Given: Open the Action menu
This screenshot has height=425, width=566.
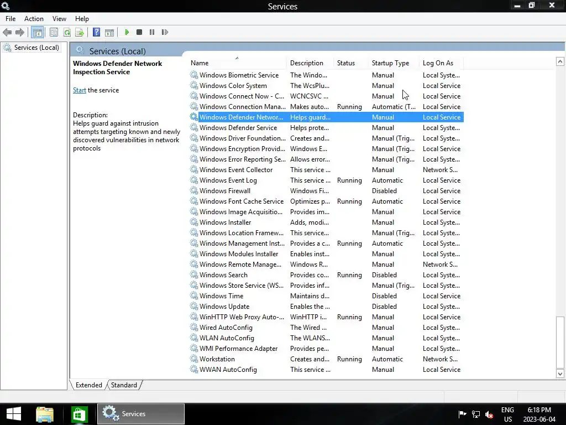Looking at the screenshot, I should click(x=34, y=19).
